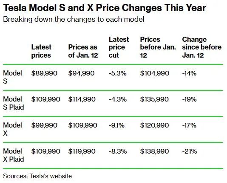The image size is (227, 183).
Task: Click the $89,990 latest price cell
Action: tap(44, 73)
